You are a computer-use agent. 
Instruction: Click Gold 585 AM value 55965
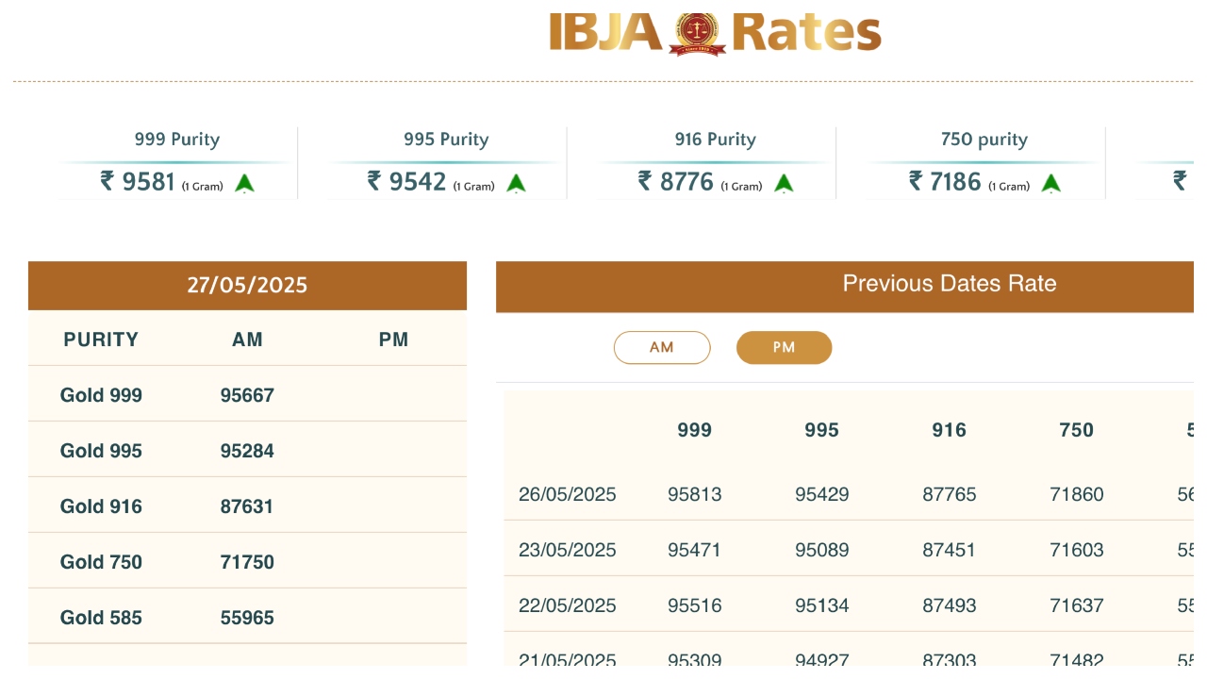(247, 618)
